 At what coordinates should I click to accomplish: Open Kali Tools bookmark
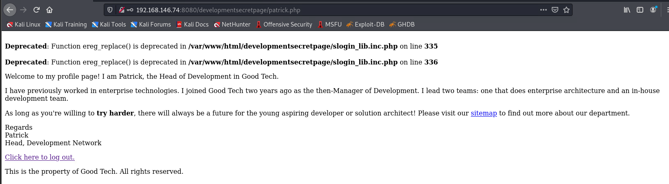109,24
